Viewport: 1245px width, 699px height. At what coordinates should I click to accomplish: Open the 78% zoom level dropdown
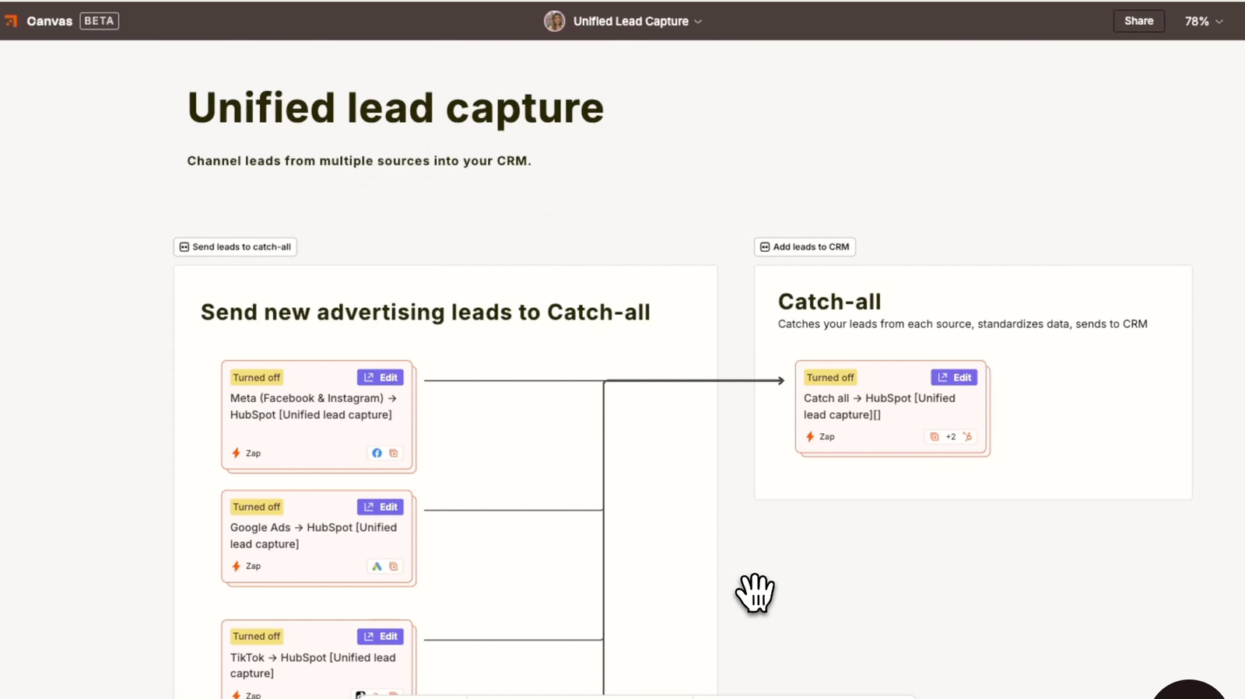[1204, 21]
